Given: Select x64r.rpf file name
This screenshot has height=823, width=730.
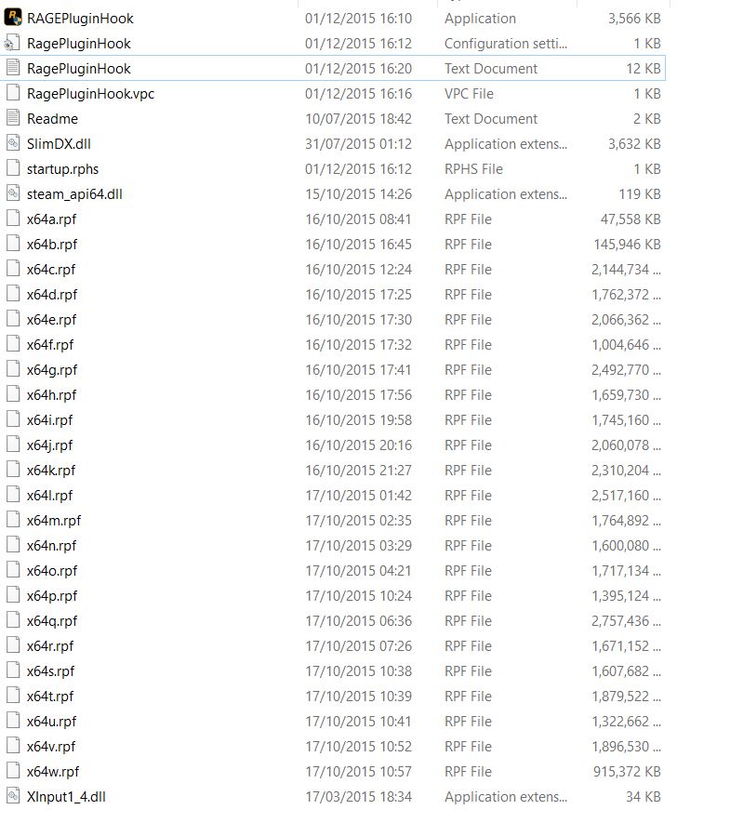Looking at the screenshot, I should [50, 646].
